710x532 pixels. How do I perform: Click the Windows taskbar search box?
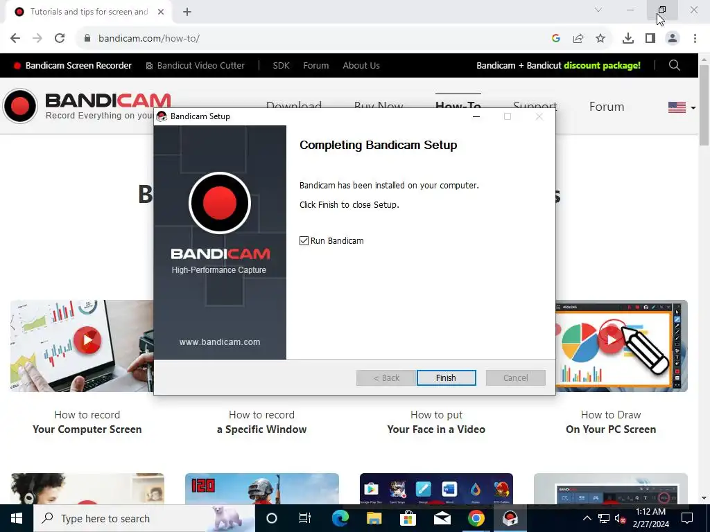click(x=144, y=518)
